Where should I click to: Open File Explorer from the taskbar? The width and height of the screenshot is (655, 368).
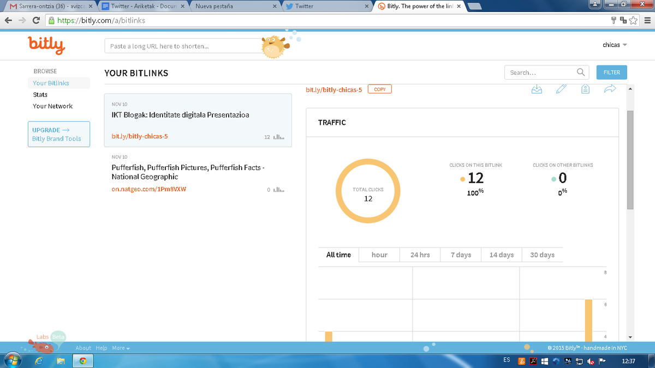[61, 360]
